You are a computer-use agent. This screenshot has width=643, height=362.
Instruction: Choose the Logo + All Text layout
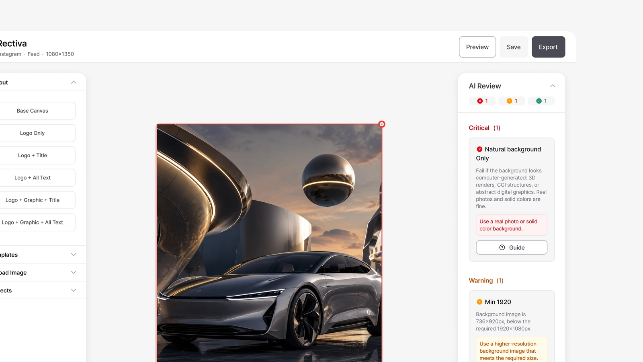pos(33,178)
